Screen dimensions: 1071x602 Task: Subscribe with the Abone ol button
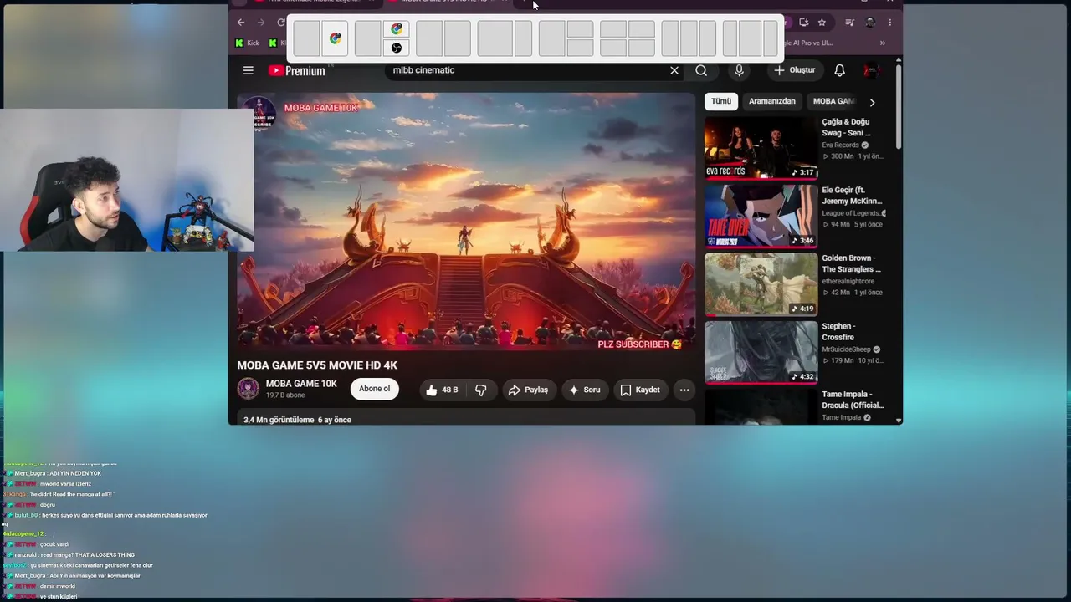point(375,389)
